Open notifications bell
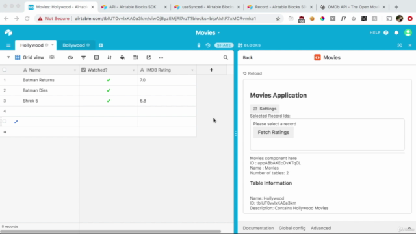This screenshot has height=234, width=416. [396, 32]
